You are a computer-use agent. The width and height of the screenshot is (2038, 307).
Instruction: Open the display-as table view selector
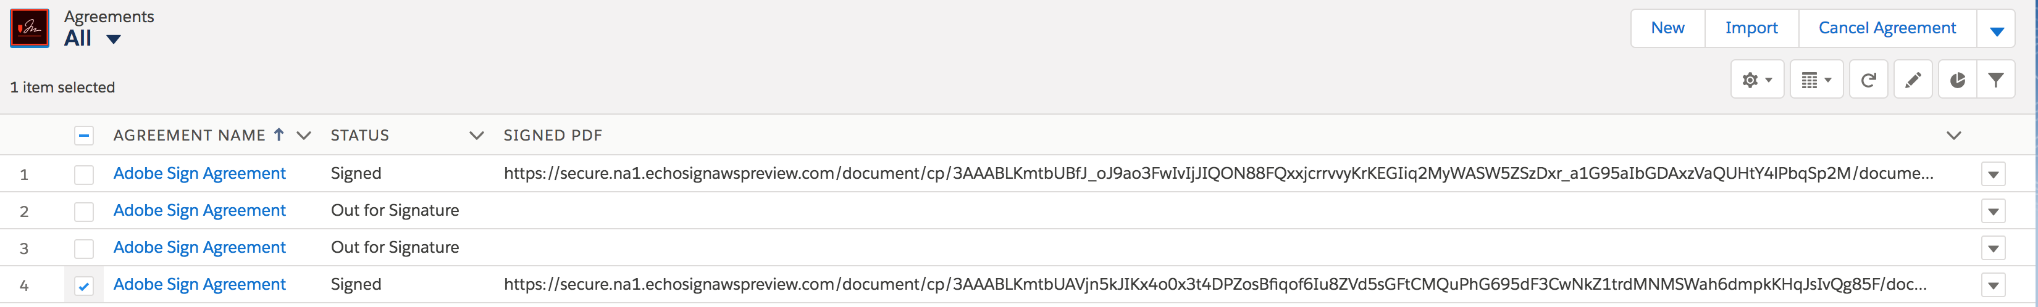(1816, 80)
